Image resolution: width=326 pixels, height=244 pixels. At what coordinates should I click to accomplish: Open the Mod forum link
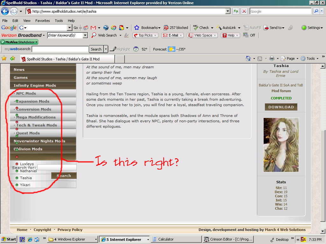click(x=281, y=91)
